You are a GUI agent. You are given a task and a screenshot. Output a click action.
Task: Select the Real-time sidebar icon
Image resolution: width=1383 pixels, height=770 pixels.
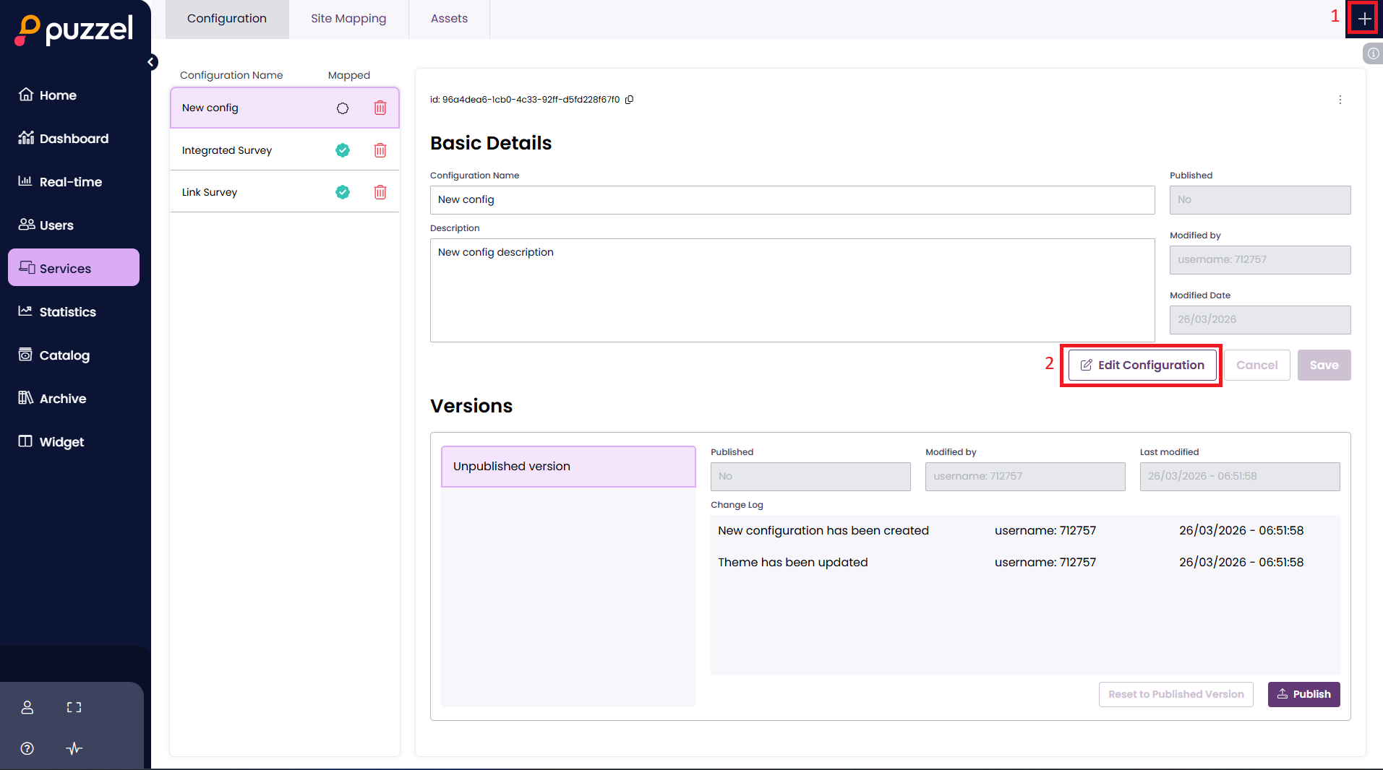26,181
